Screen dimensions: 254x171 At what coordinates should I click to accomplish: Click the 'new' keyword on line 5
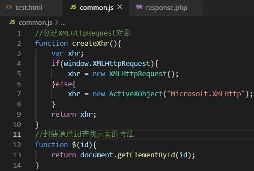[99, 74]
